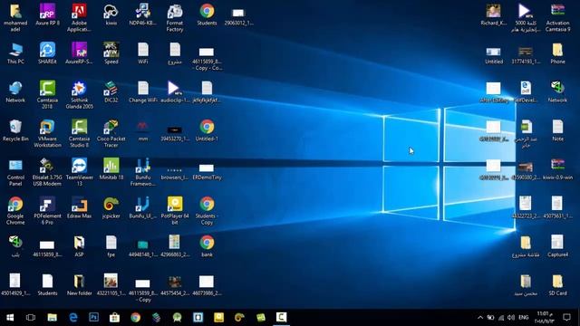Click the Untitled-1 Chrome shortcut
This screenshot has height=326, width=580.
coord(207,130)
